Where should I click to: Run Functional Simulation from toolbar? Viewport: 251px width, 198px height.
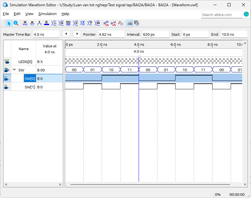pyautogui.click(x=106, y=23)
